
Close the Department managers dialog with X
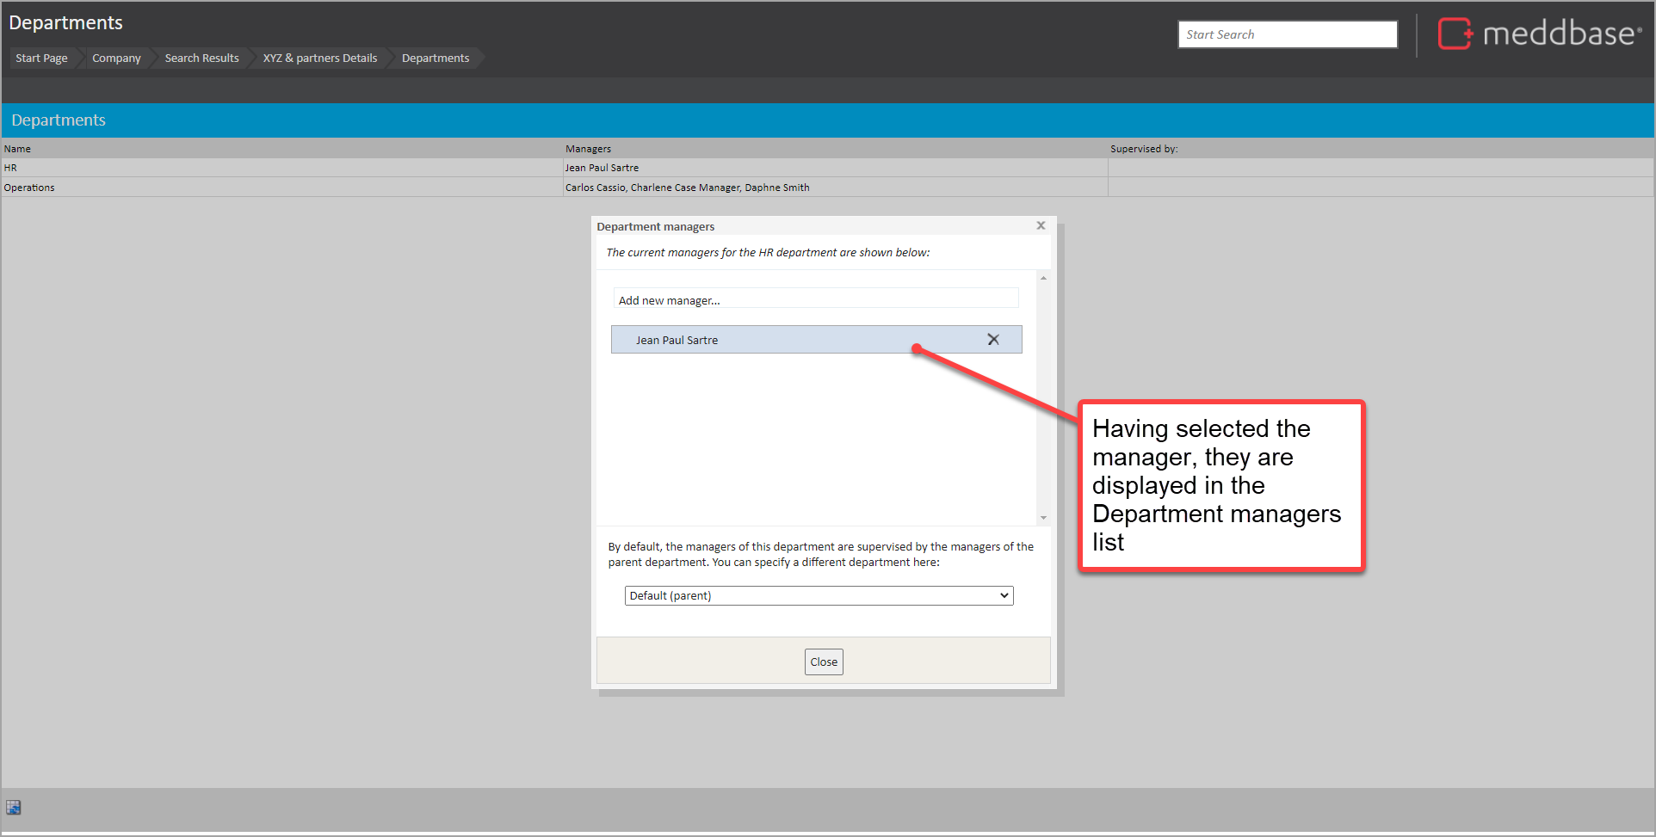point(1041,225)
